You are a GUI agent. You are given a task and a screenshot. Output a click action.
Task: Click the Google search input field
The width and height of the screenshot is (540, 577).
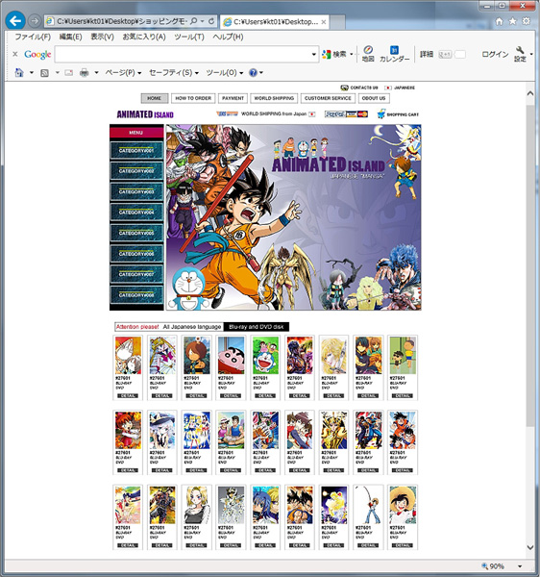pos(183,54)
